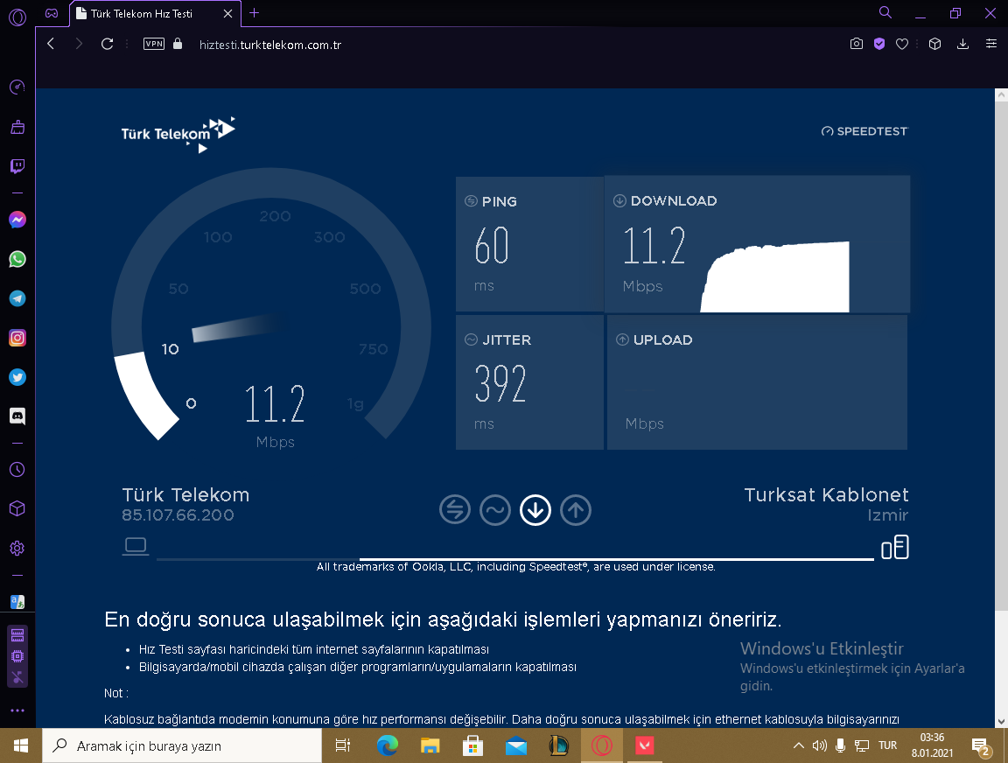The width and height of the screenshot is (1008, 763).
Task: Open Twitter in the sidebar
Action: click(x=17, y=376)
